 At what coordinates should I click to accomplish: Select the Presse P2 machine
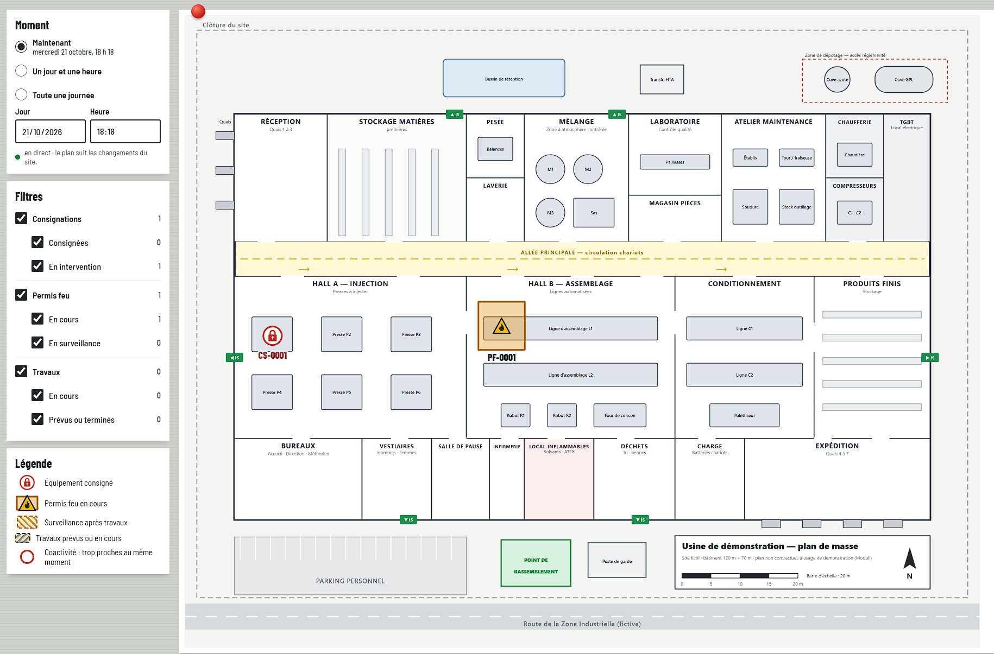pos(342,334)
